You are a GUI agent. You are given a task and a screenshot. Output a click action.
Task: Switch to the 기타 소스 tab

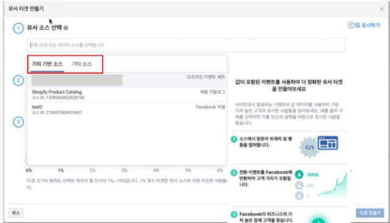[82, 64]
